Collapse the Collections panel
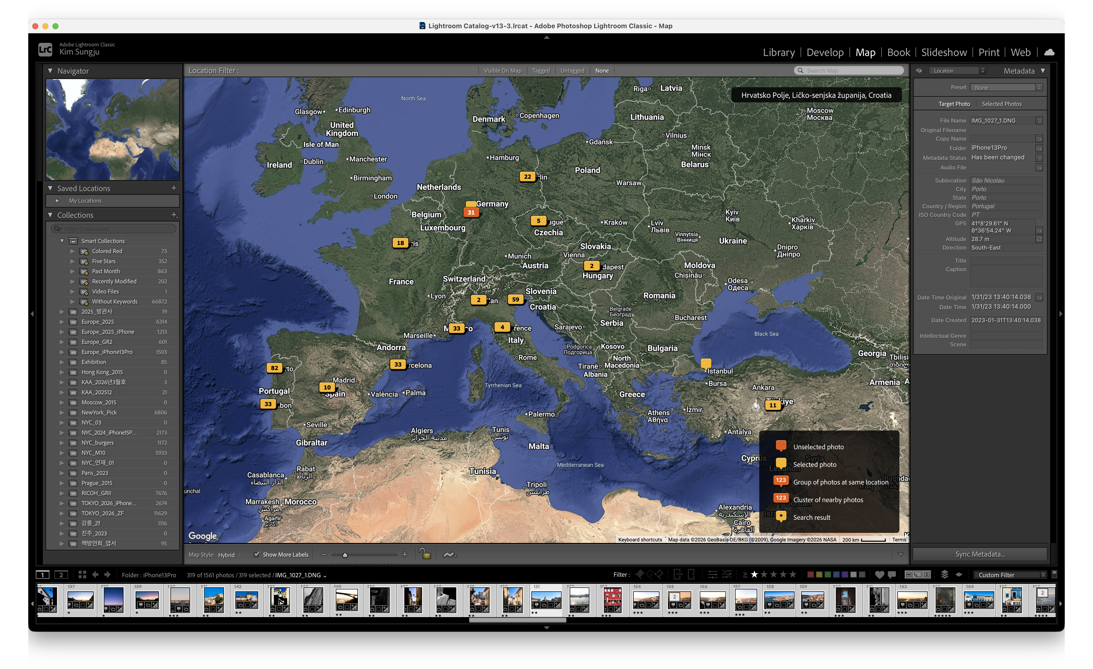Viewport: 1093px width, 669px height. point(50,215)
